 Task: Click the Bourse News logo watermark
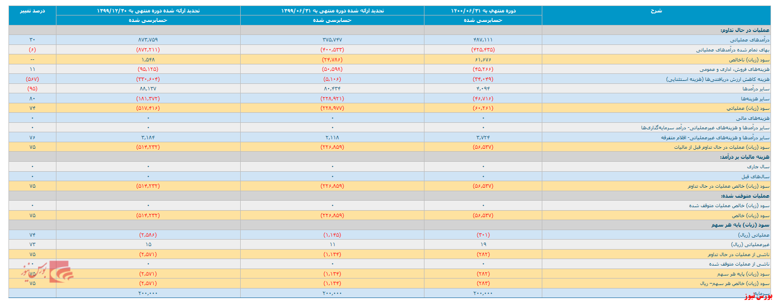coord(48,271)
